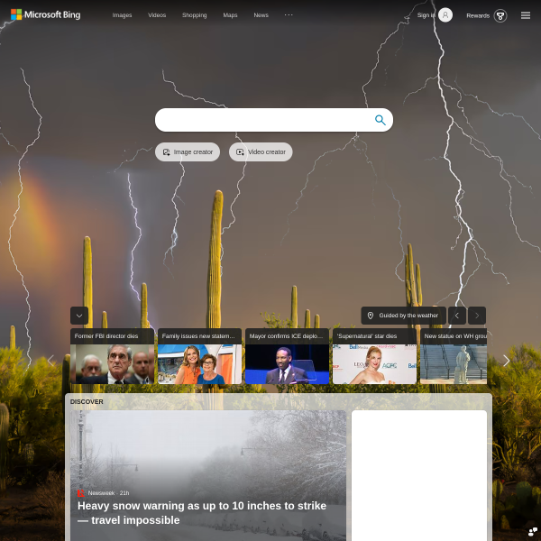Click the Rewards medal icon

coord(500,15)
